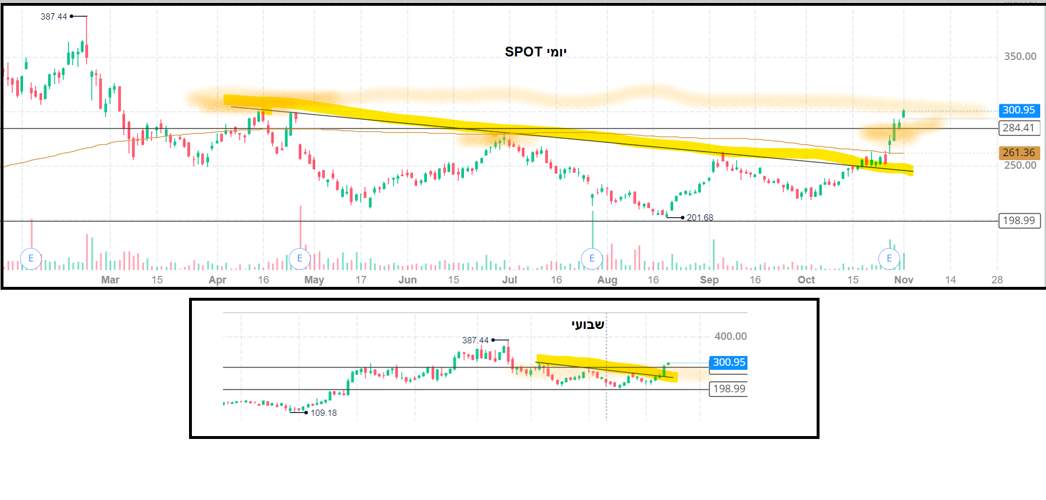Viewport: 1046px width, 500px height.
Task: Click the 350.00 price axis value
Action: [1020, 56]
